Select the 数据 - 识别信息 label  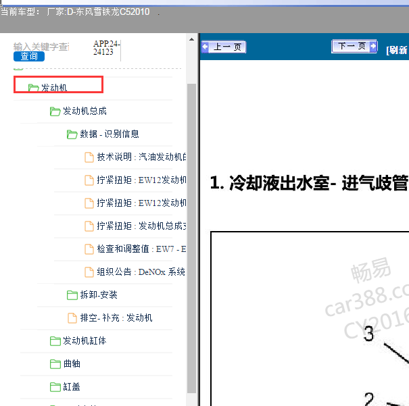[x=110, y=134]
